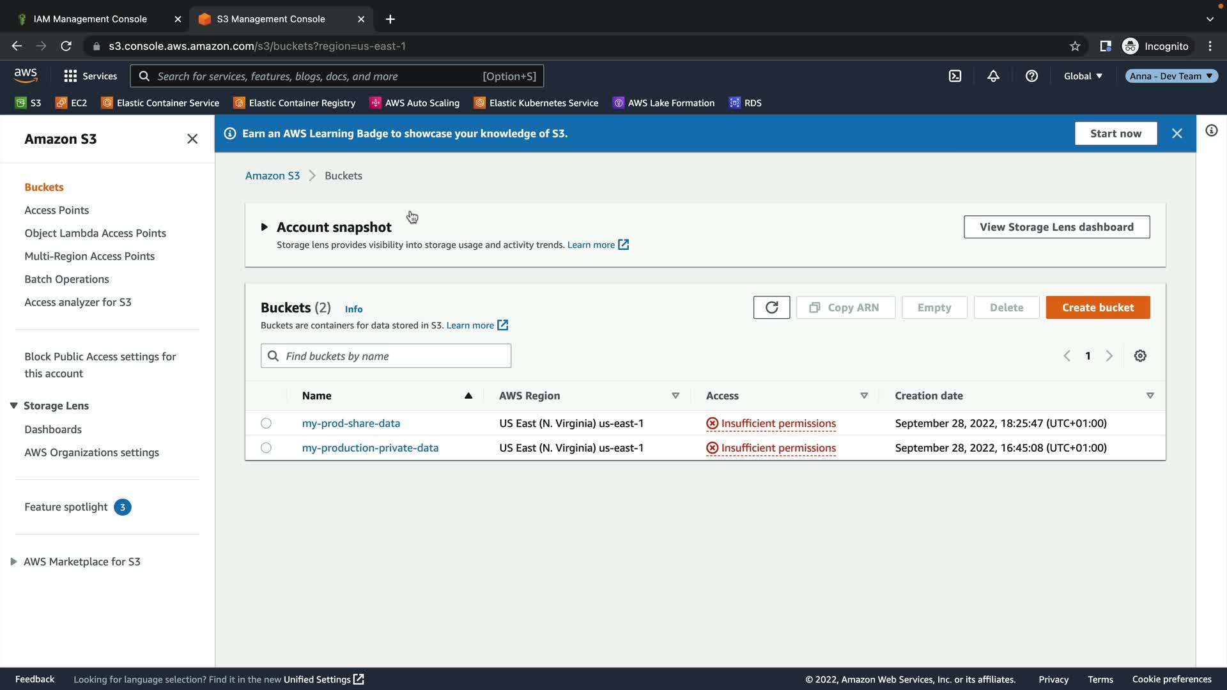Open the help question mark icon
Viewport: 1227px width, 690px height.
[1031, 76]
